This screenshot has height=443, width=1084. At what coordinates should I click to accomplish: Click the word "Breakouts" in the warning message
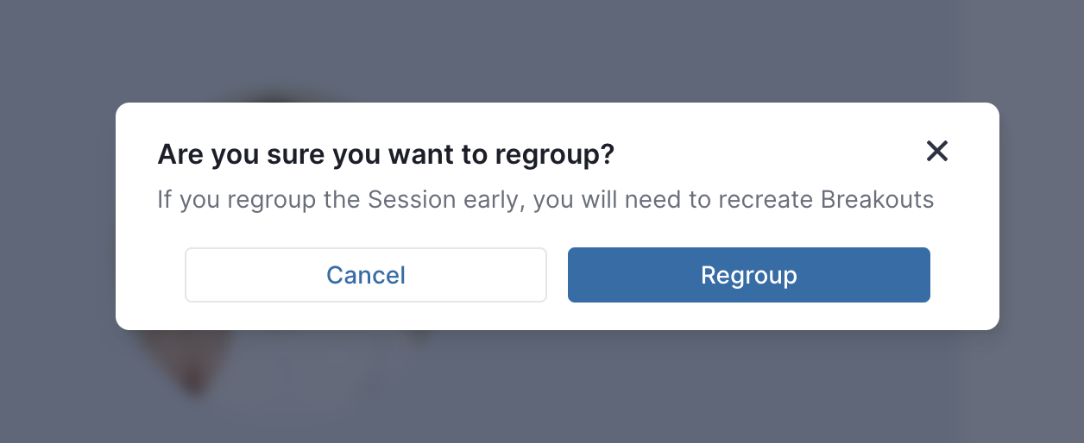(x=877, y=200)
